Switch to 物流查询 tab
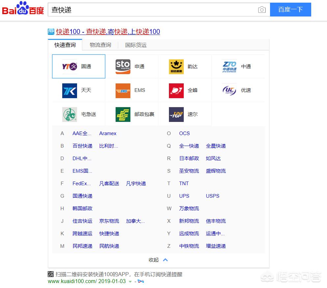Image resolution: width=327 pixels, height=288 pixels. point(100,45)
